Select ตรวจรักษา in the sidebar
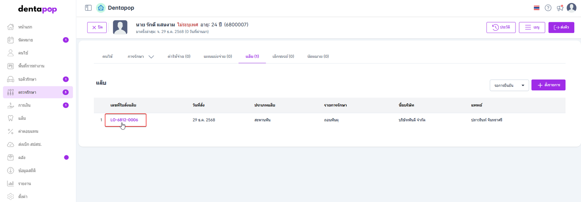 [38, 92]
